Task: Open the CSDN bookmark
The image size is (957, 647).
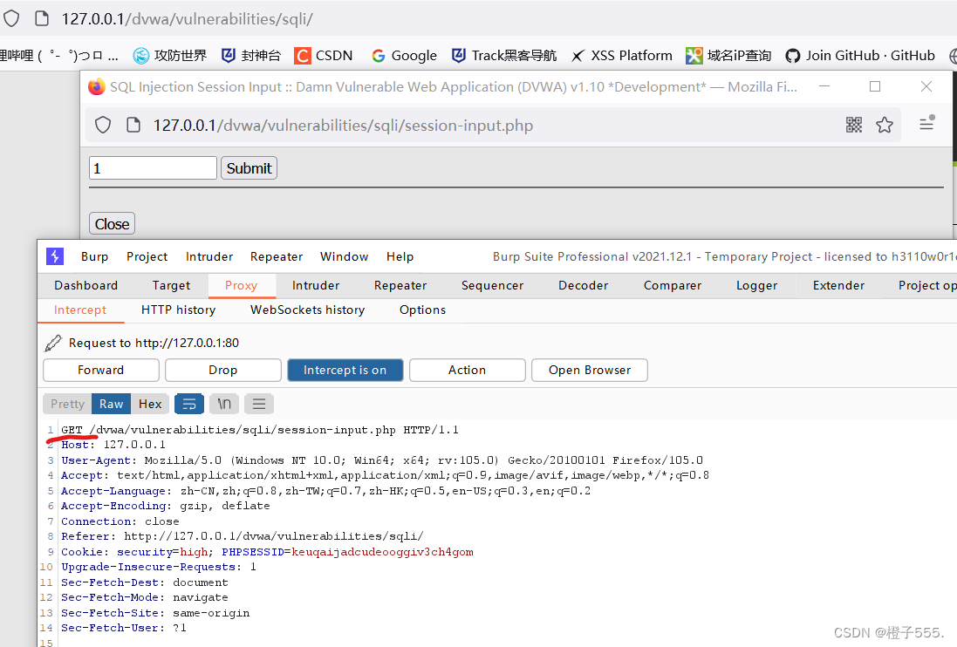Action: 324,56
